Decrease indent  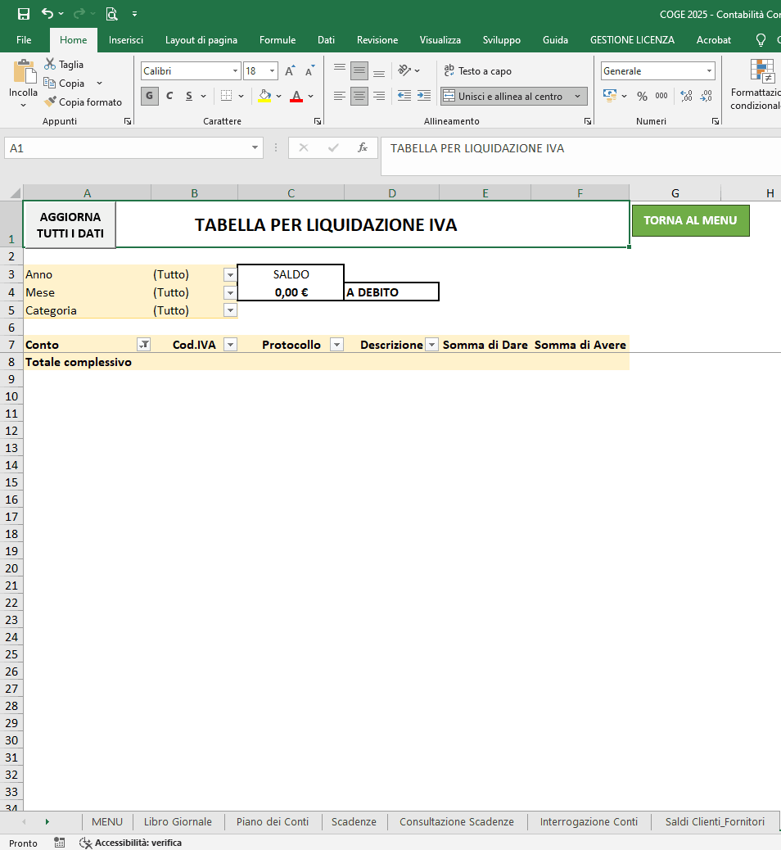(x=404, y=96)
